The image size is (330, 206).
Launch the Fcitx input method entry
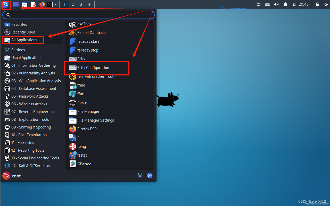[110, 59]
